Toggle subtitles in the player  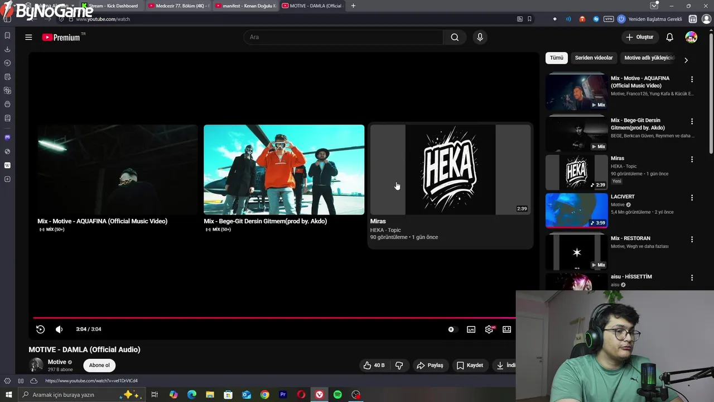(471, 329)
